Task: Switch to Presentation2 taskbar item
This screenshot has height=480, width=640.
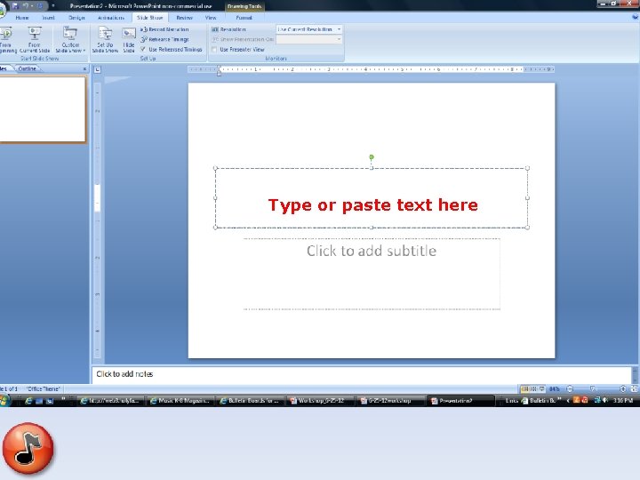Action: pyautogui.click(x=460, y=401)
